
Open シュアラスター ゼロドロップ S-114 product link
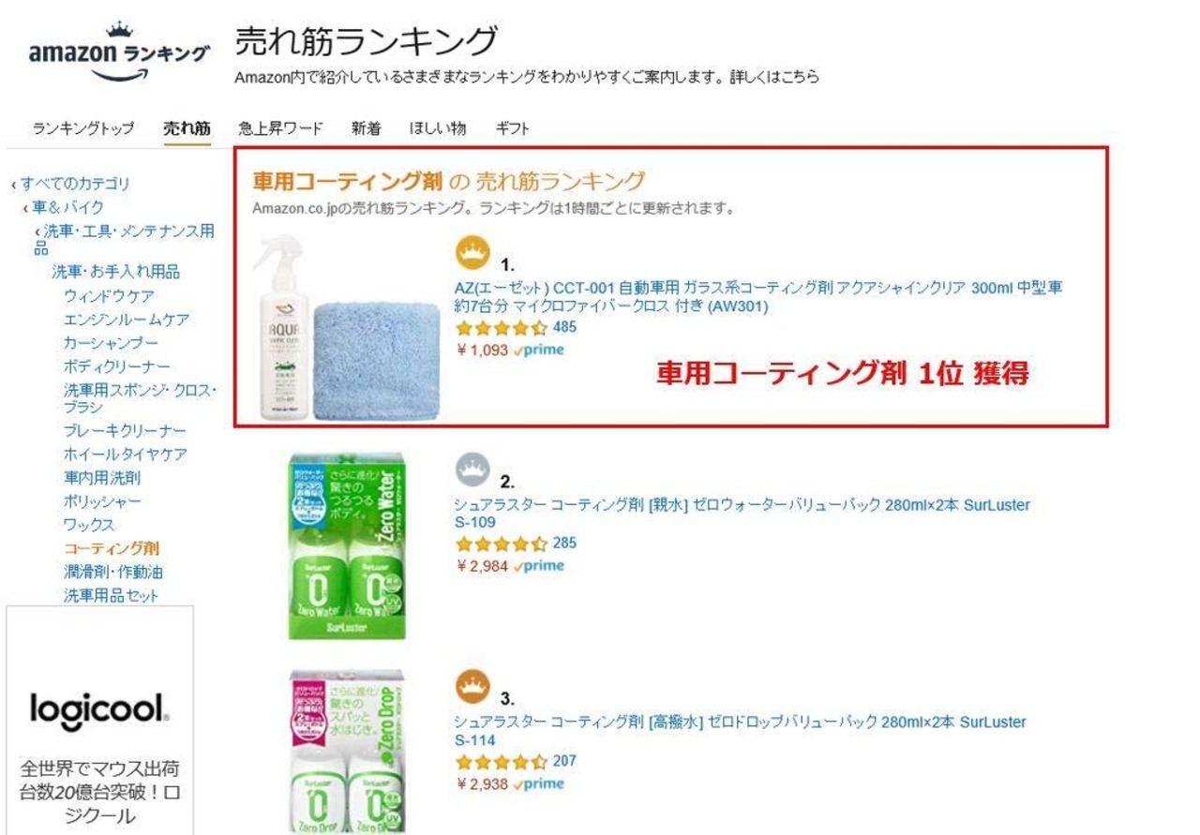741,731
